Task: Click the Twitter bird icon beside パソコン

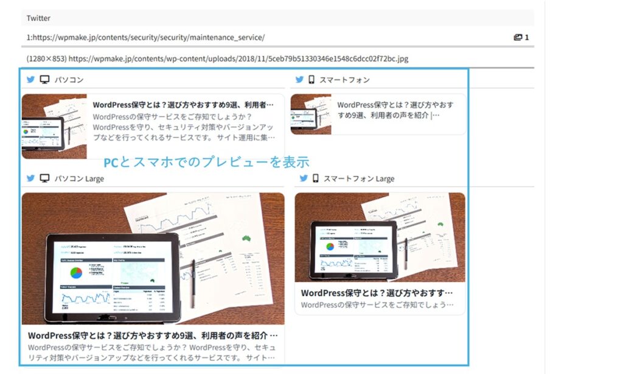Action: tap(29, 79)
